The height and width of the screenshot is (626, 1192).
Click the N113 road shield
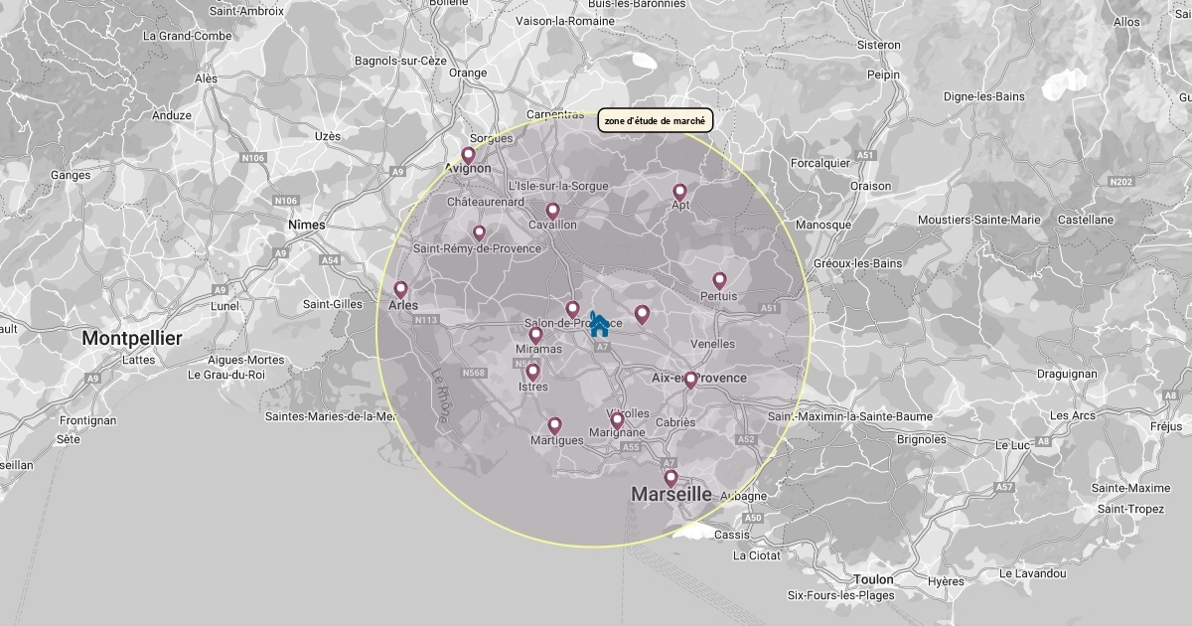click(x=428, y=320)
